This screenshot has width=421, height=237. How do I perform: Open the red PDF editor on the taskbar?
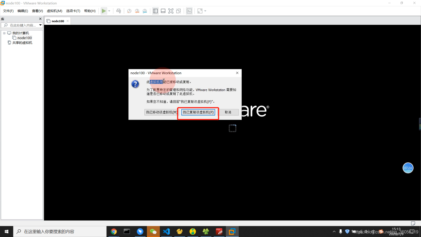coord(219,231)
